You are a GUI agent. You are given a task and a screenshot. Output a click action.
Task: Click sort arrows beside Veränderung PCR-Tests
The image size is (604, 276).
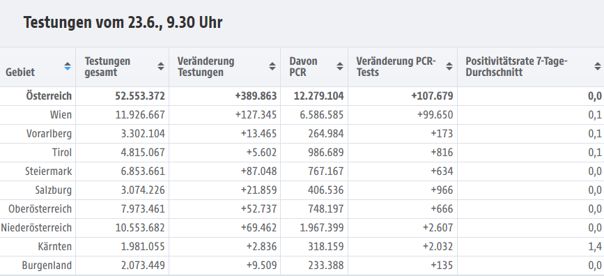coord(449,66)
